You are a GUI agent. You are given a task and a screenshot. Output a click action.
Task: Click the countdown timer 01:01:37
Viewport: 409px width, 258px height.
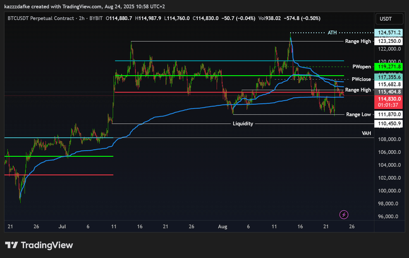tap(388, 105)
